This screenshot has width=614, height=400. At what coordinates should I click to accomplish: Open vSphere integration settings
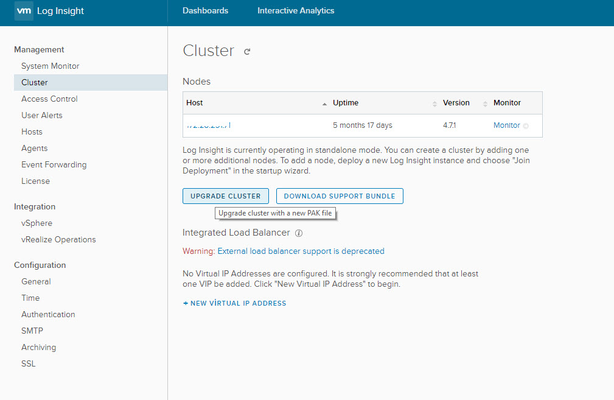pos(37,223)
